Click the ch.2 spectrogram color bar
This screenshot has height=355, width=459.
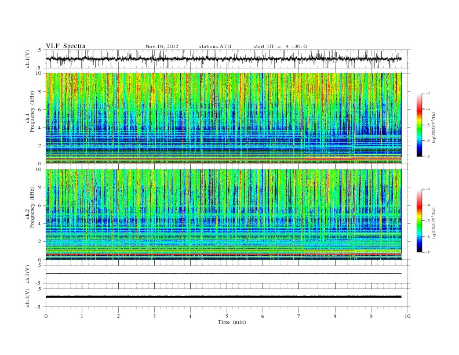[419, 221]
